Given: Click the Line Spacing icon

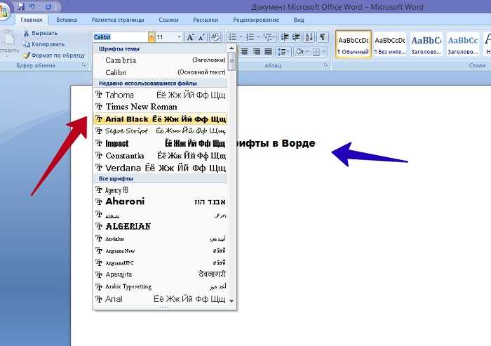Looking at the screenshot, I should coord(283,51).
